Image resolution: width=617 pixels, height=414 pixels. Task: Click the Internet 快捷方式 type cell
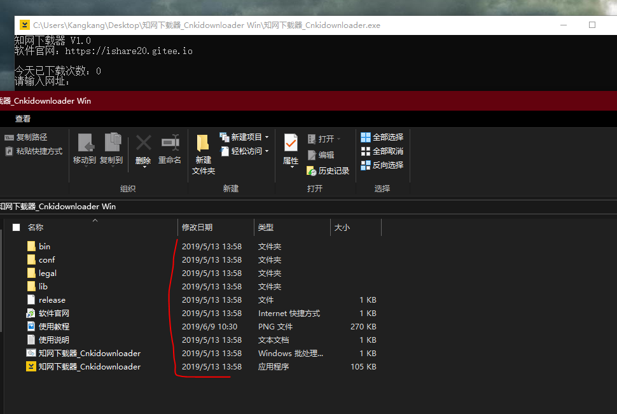point(289,314)
